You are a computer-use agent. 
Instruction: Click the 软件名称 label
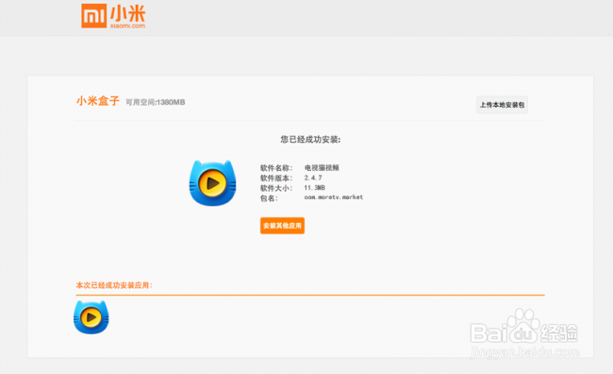click(276, 168)
